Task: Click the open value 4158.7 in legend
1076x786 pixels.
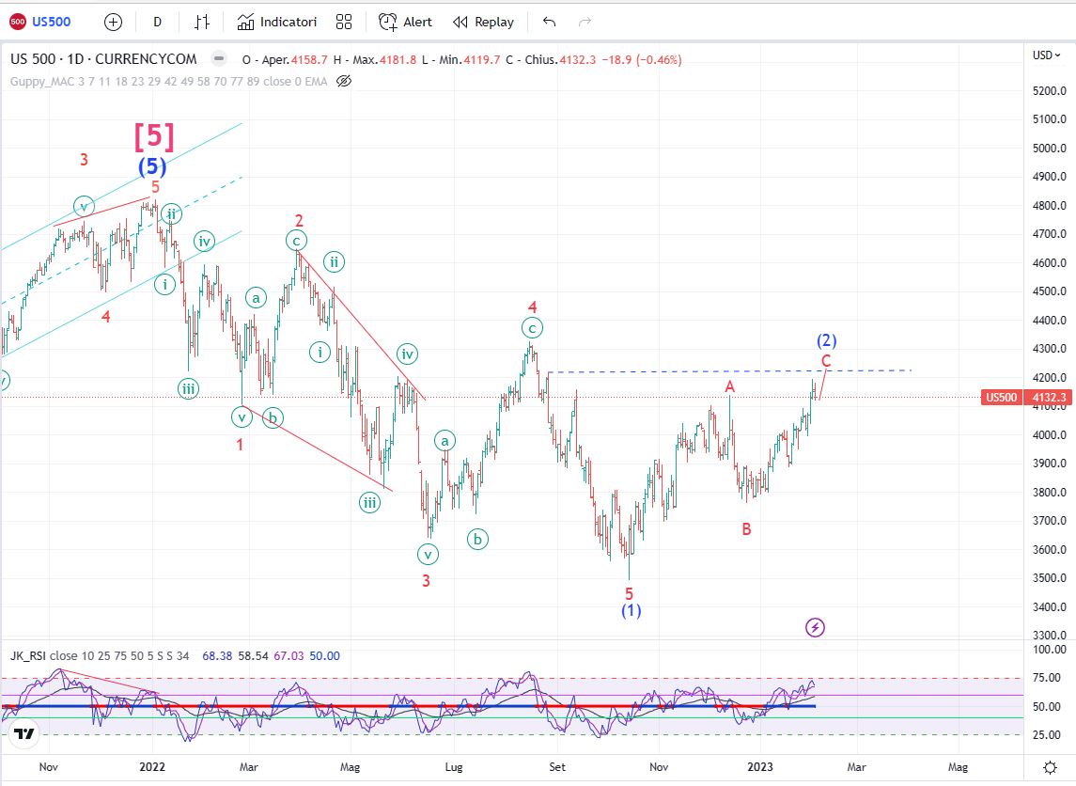Action: click(309, 60)
